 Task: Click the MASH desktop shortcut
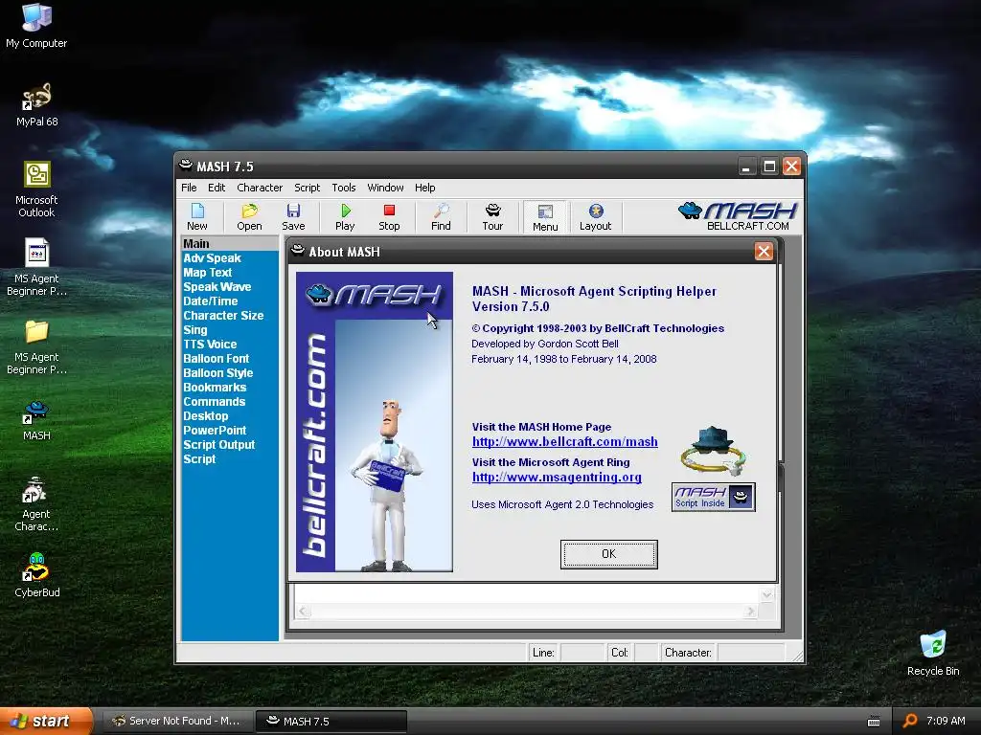pos(36,421)
